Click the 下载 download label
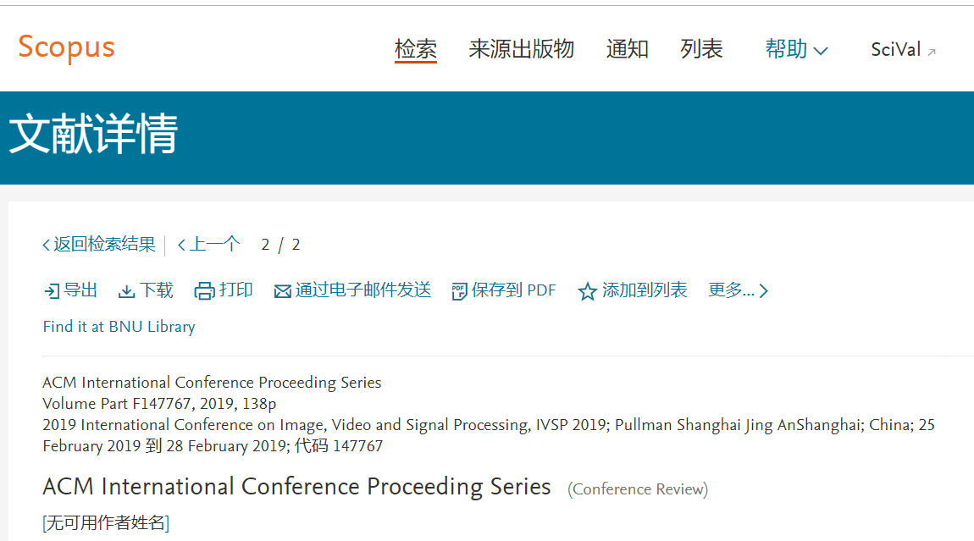Screen dimensions: 974x541 click(x=156, y=290)
